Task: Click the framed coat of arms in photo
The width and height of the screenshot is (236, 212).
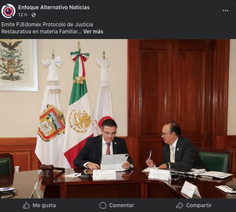Action: coord(18,65)
